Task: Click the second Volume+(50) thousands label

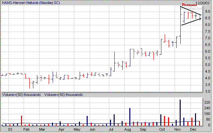Action: [63, 95]
